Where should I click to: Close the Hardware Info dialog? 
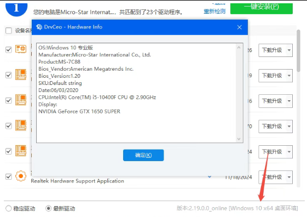(x=240, y=27)
